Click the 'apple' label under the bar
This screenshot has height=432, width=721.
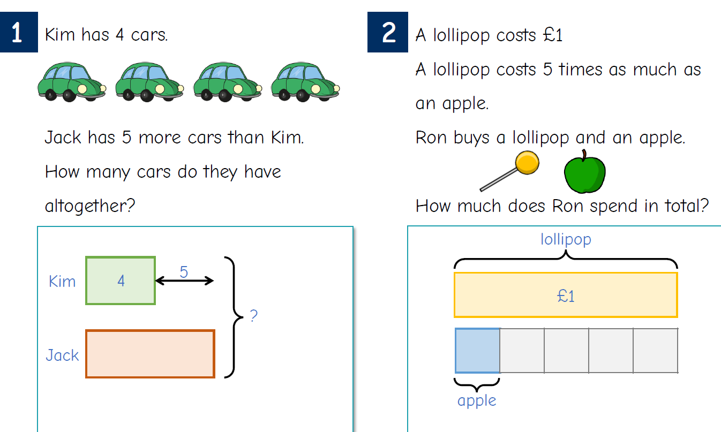pyautogui.click(x=477, y=400)
